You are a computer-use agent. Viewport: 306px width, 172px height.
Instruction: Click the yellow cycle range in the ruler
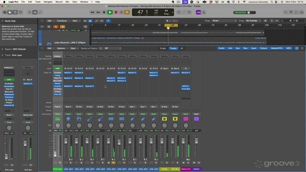(x=171, y=25)
